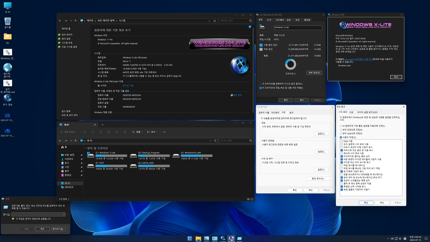430x242 pixels.
Task: Open the 보기 view dropdown
Action: (x=152, y=132)
